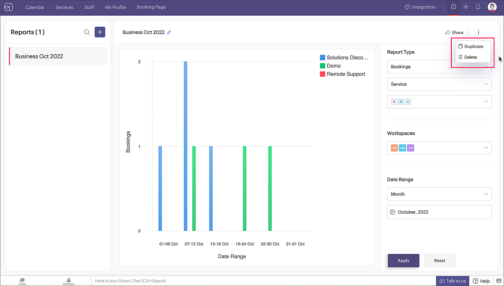504x286 pixels.
Task: Navigate to My Profile
Action: point(115,7)
